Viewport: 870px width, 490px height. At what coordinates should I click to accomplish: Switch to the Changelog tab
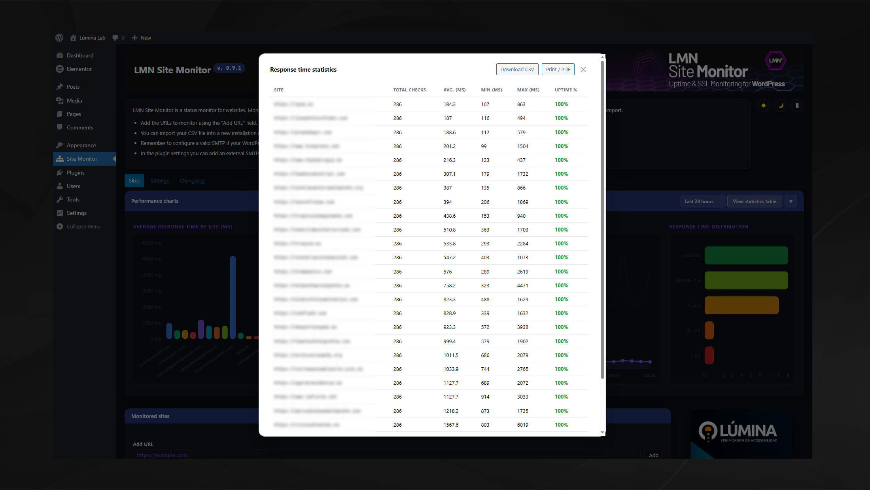click(x=192, y=180)
